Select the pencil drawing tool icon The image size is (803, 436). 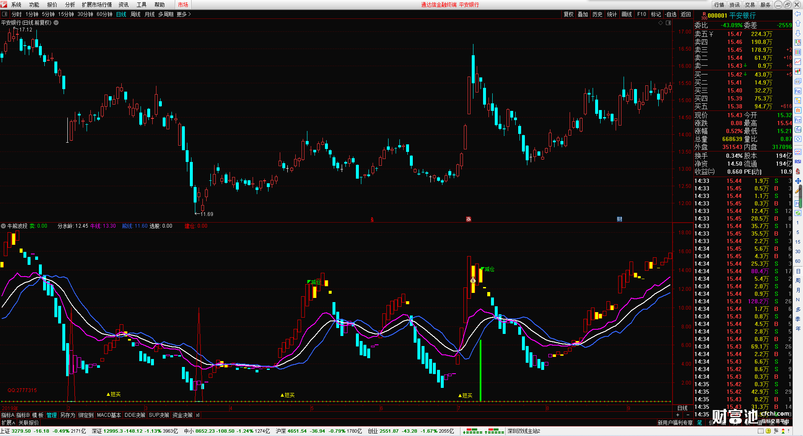tap(798, 190)
